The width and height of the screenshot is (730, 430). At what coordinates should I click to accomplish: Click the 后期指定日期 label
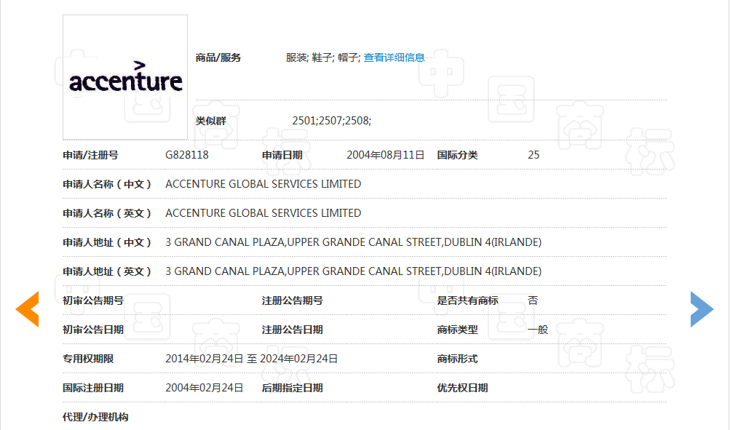(292, 388)
